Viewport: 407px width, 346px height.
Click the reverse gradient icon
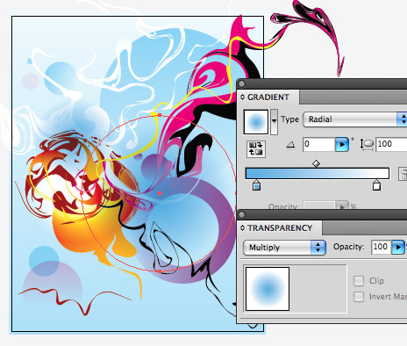coord(256,148)
